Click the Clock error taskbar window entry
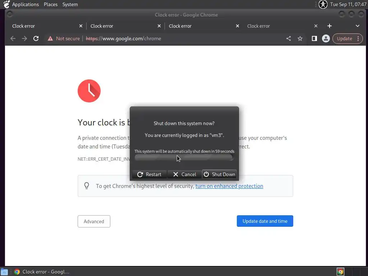Viewport: 368px width, 276px height. tap(42, 272)
